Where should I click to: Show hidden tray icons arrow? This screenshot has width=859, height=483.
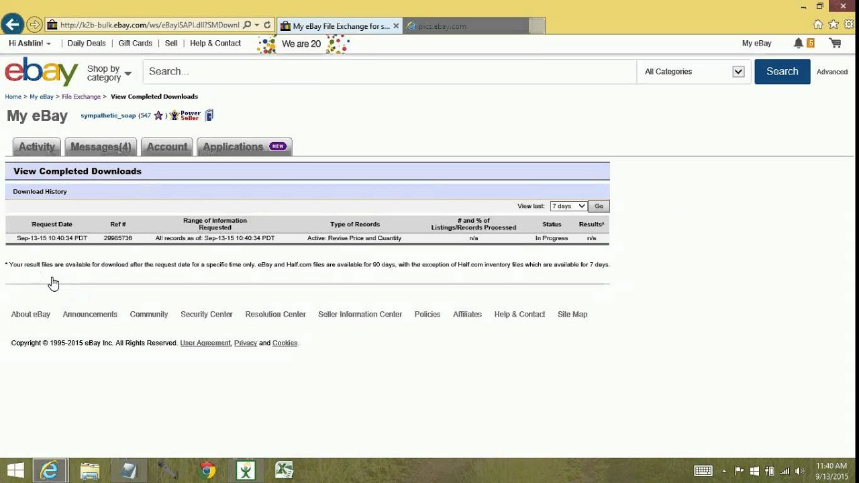point(724,471)
